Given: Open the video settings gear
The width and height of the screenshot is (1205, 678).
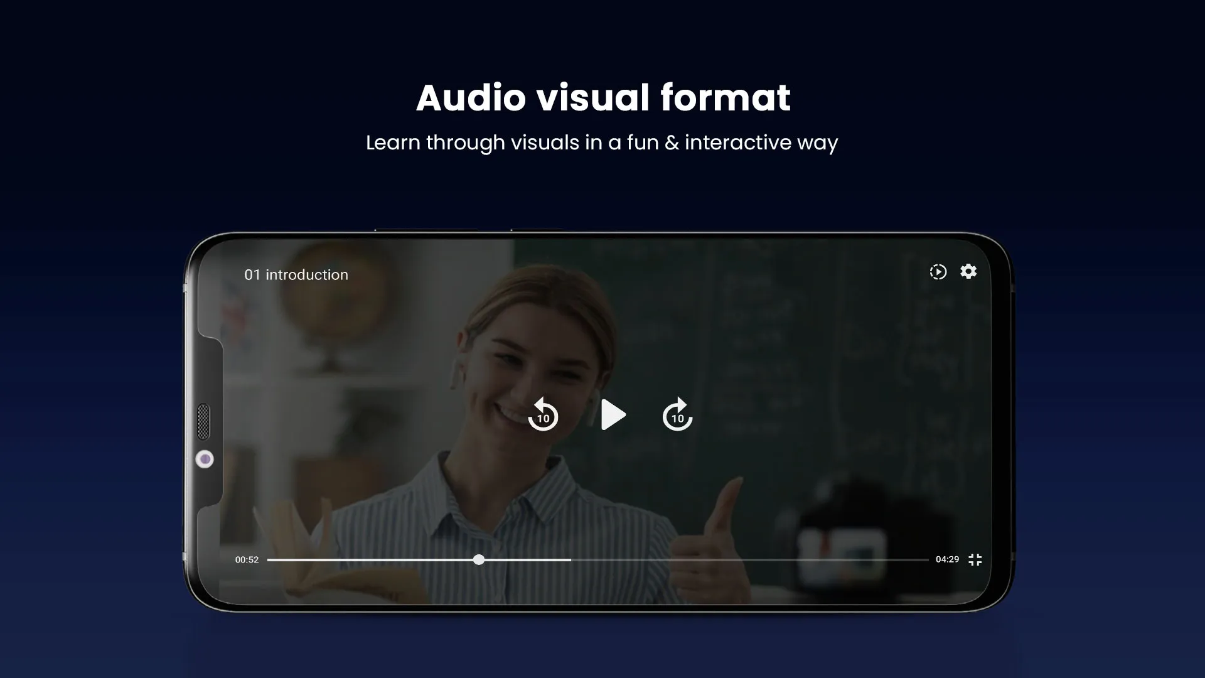Looking at the screenshot, I should tap(968, 271).
